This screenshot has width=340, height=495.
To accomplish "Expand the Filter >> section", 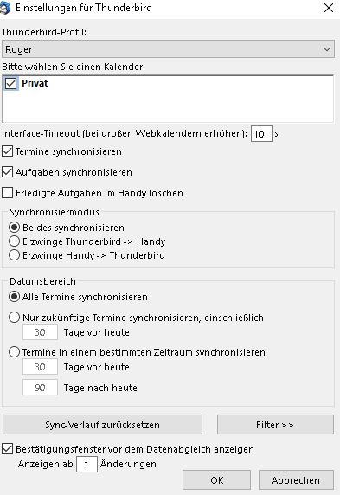I will point(275,425).
